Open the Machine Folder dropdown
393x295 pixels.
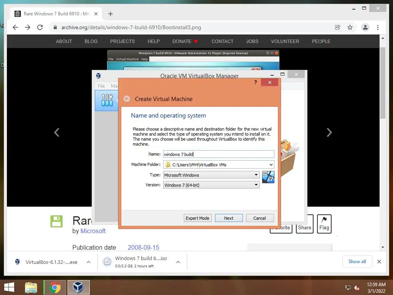coord(271,164)
